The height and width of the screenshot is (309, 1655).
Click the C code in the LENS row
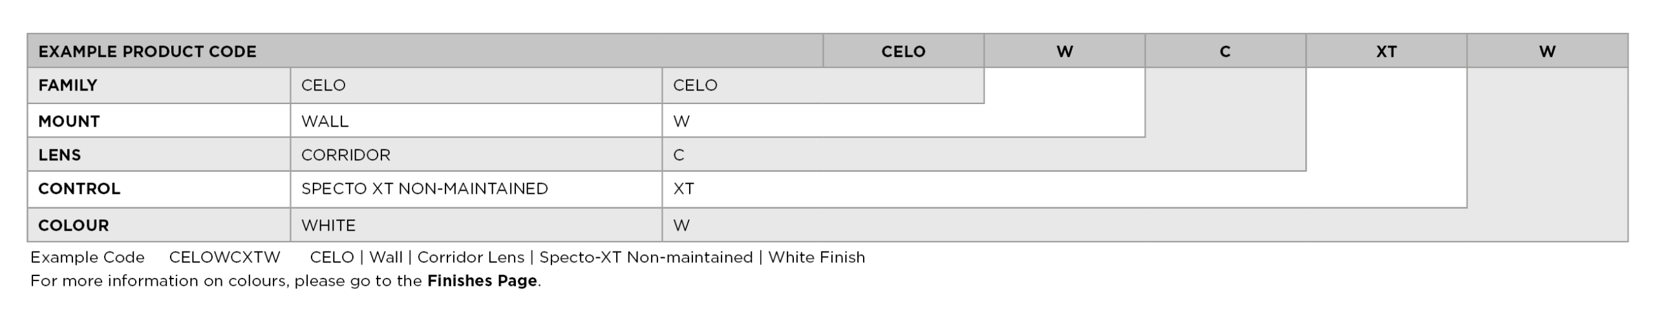678,155
